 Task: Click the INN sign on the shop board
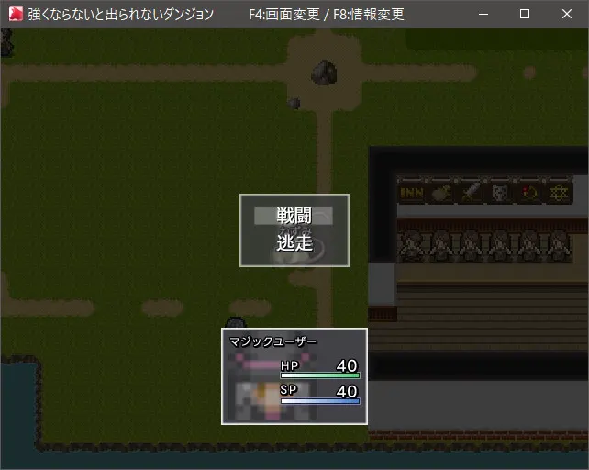(412, 193)
